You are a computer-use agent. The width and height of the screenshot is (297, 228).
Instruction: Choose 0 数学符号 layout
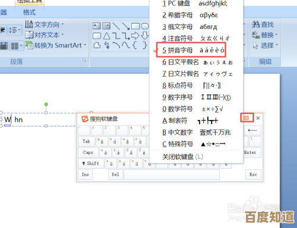[x=196, y=109]
